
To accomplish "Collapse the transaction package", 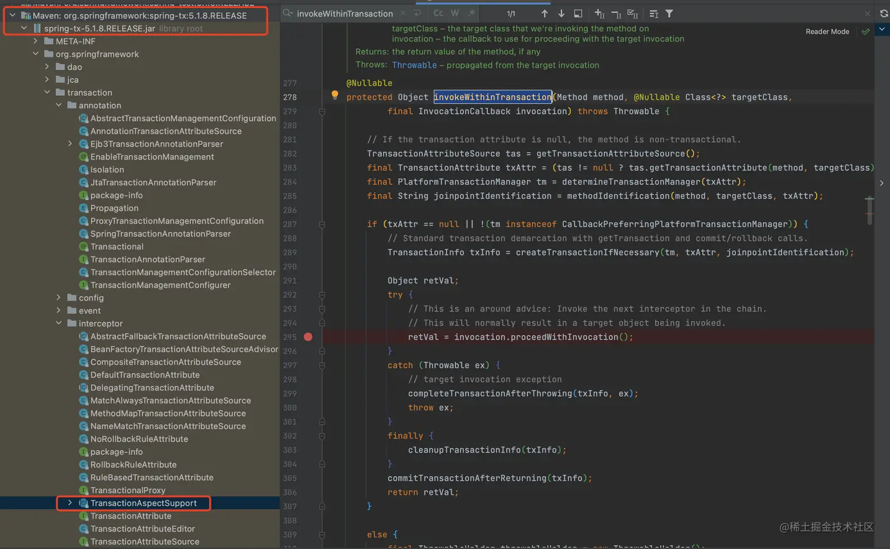I will (47, 92).
